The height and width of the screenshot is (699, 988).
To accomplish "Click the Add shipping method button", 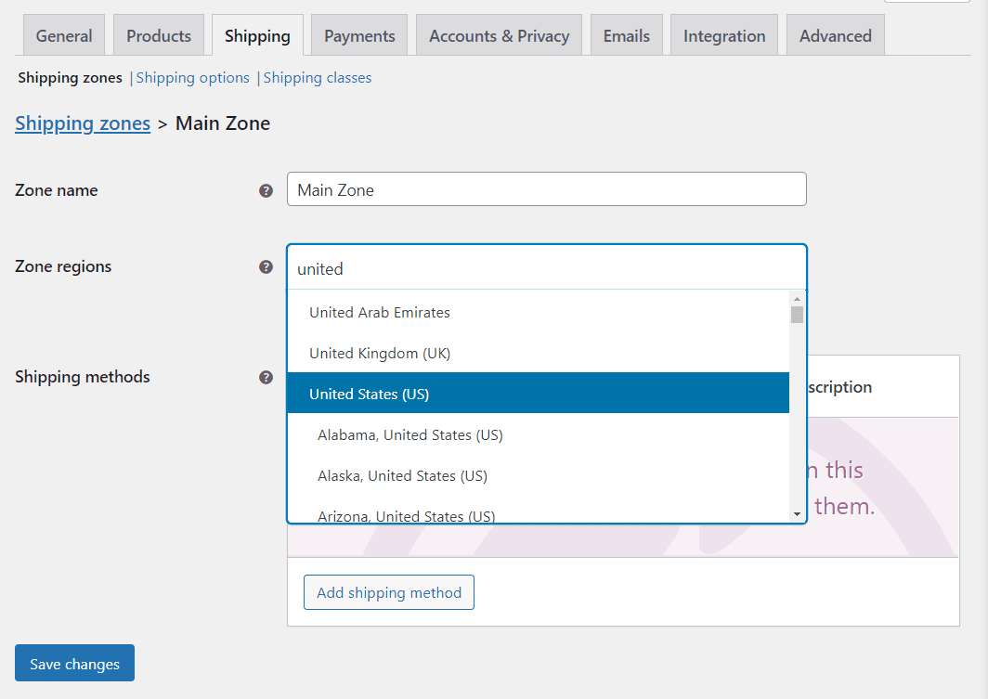I will tap(388, 592).
